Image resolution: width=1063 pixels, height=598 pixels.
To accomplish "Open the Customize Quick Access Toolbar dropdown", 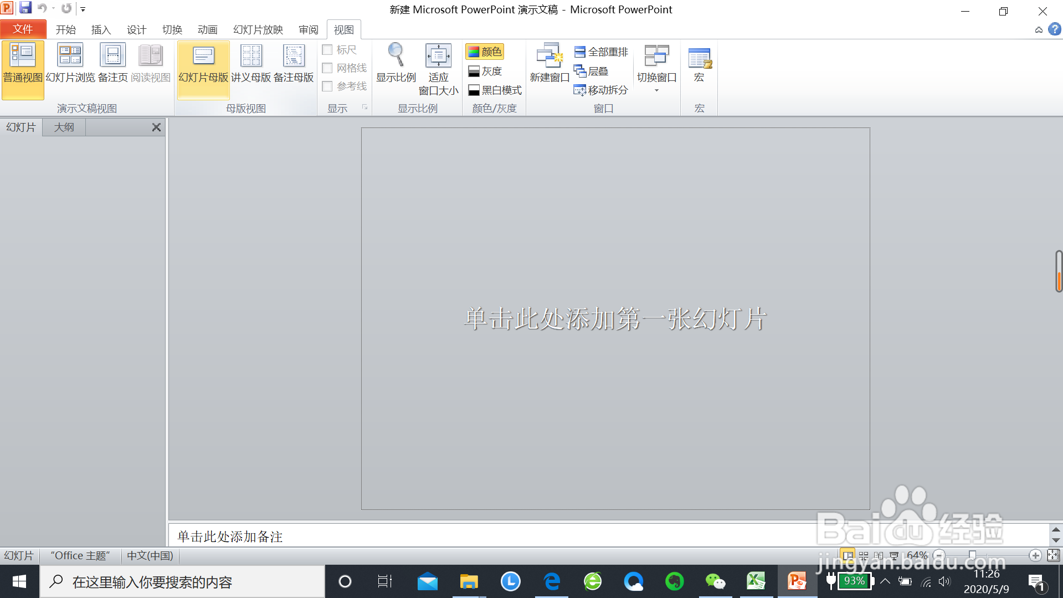I will point(83,9).
